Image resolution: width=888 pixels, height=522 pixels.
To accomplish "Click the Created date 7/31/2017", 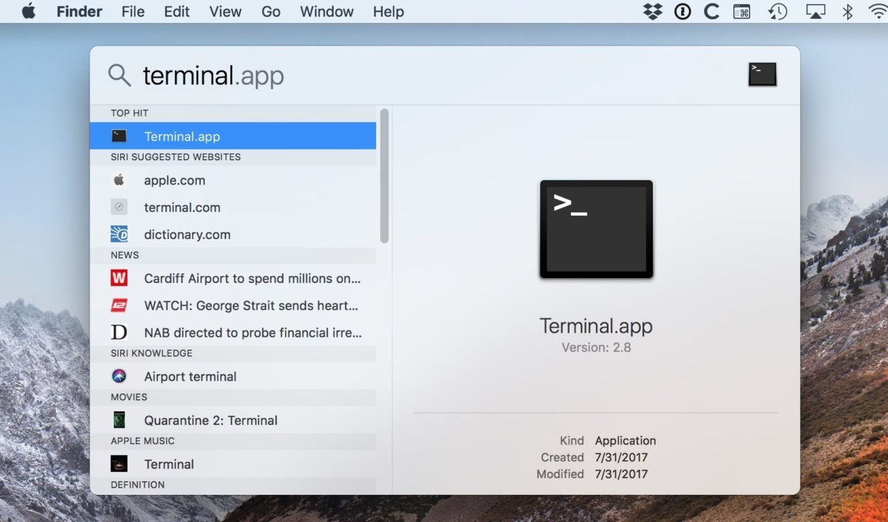I will [621, 457].
